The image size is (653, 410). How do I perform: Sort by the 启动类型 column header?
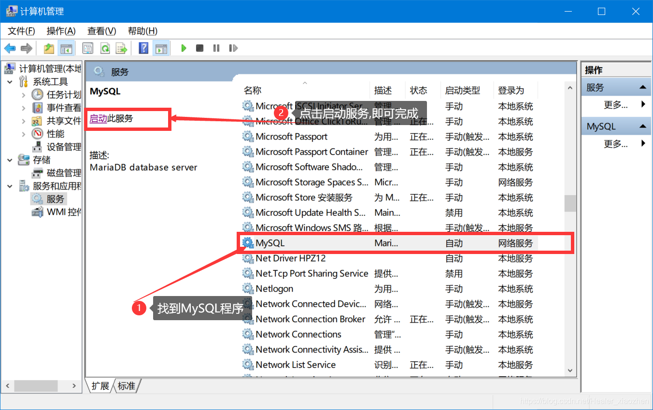coord(468,90)
